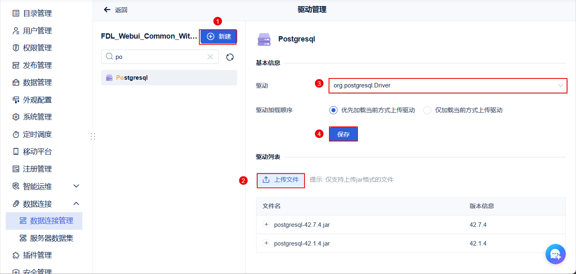Click the 系统管理 gear icon
The height and width of the screenshot is (274, 576).
point(16,117)
